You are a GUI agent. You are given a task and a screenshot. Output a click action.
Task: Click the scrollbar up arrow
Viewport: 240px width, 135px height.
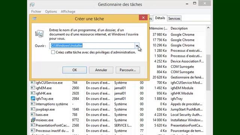(x=208, y=28)
